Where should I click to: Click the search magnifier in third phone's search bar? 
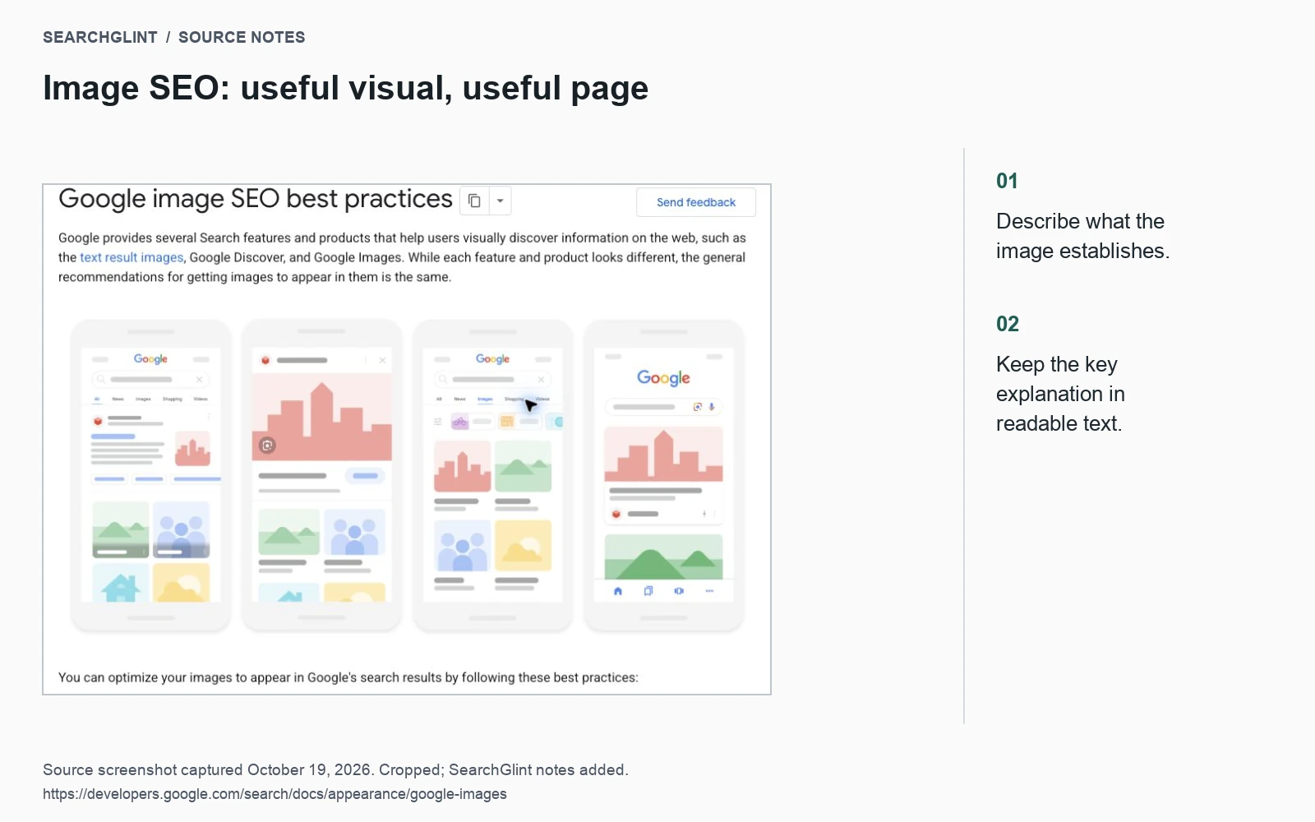tap(443, 379)
